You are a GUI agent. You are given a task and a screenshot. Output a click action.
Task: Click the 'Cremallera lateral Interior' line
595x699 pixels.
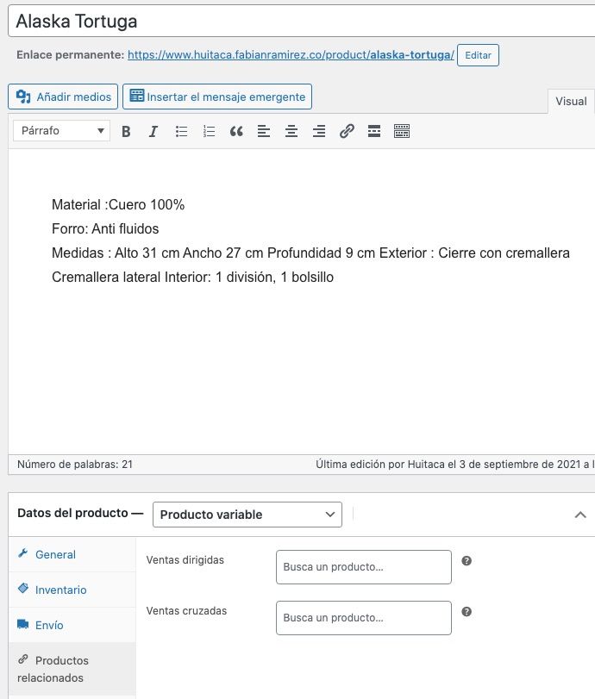pos(192,277)
